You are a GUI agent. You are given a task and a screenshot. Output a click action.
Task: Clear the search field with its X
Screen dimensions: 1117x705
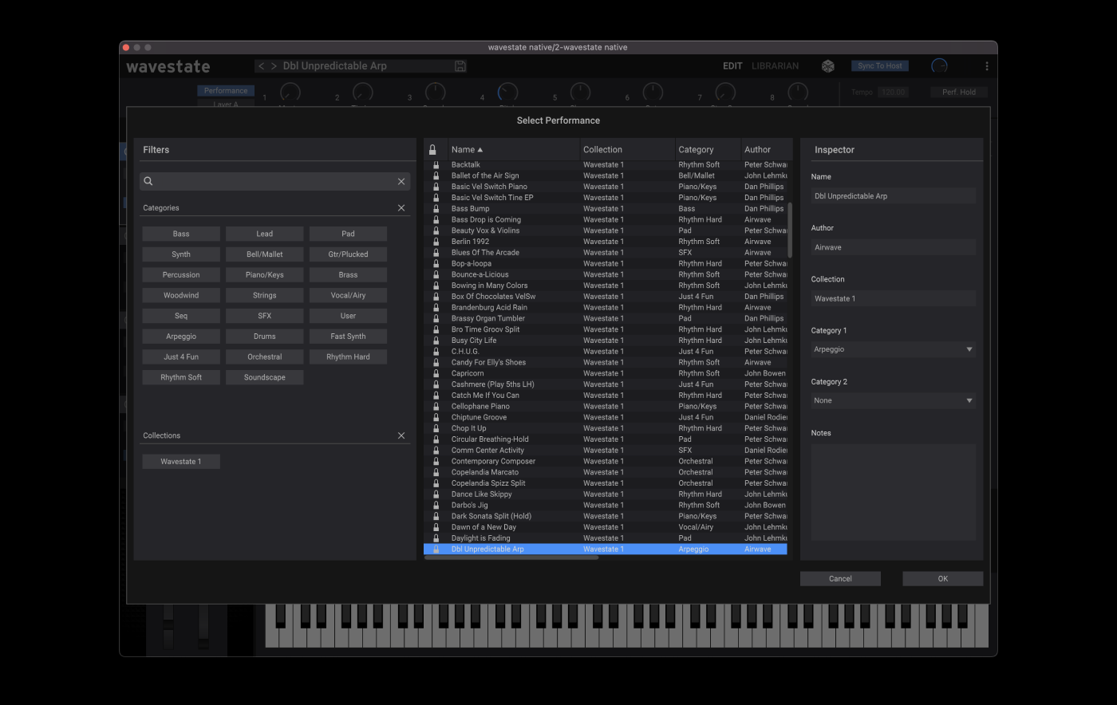click(401, 181)
